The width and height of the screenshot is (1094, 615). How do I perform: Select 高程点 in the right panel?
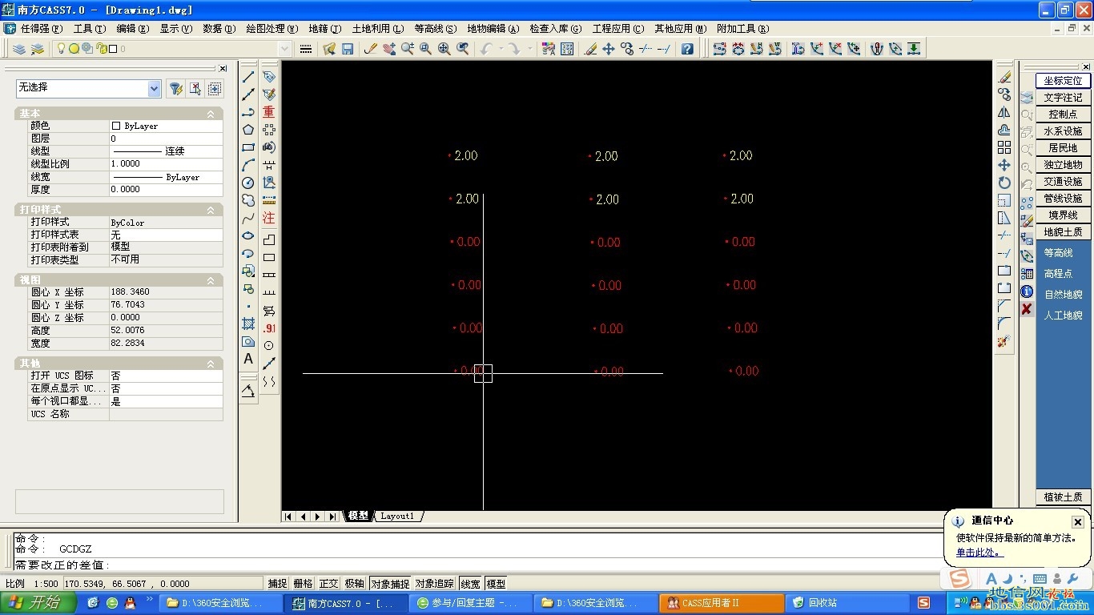pos(1058,274)
